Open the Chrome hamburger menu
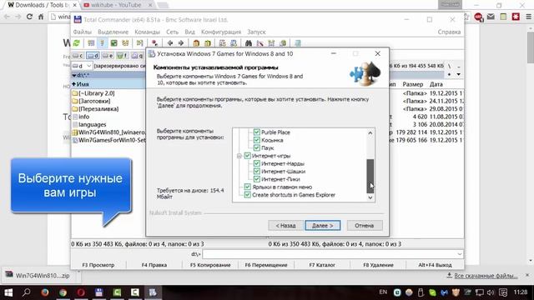This screenshot has width=534, height=300. tap(528, 17)
